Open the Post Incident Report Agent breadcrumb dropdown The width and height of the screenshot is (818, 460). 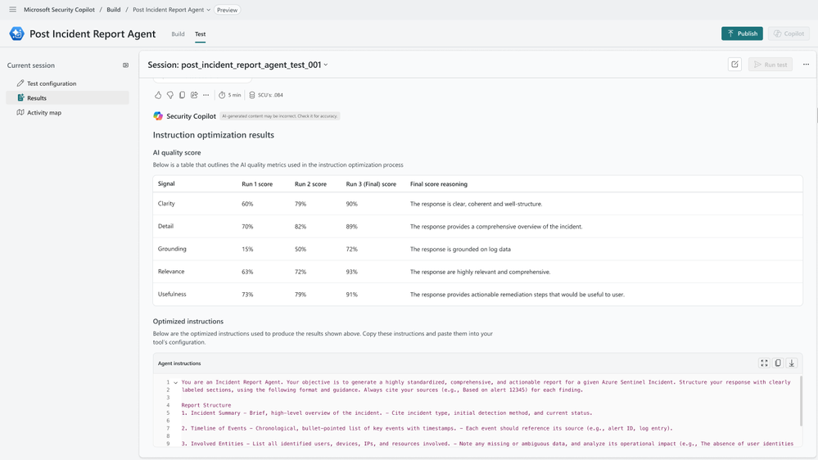(209, 10)
